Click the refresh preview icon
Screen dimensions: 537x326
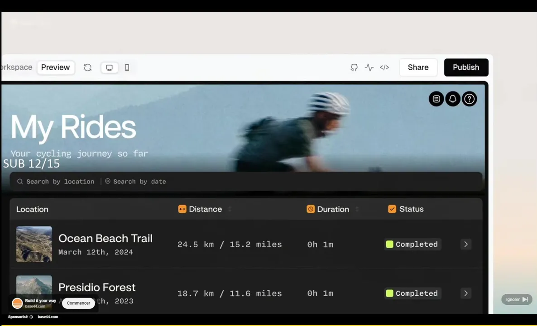pos(88,67)
